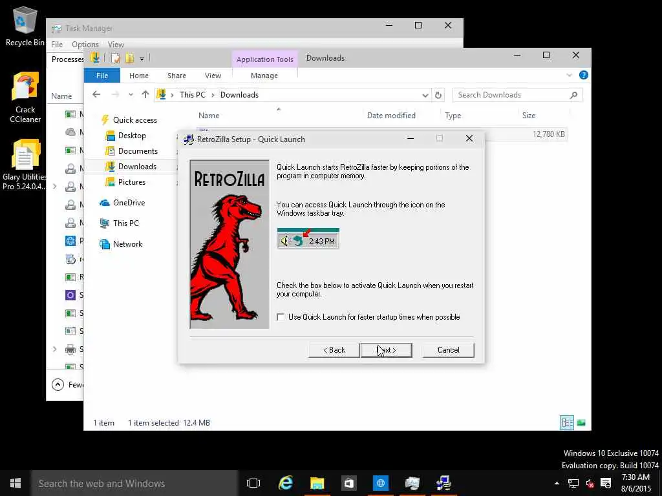Switch to RetroZilla Setup taskbar icon
The width and height of the screenshot is (662, 496).
(443, 483)
